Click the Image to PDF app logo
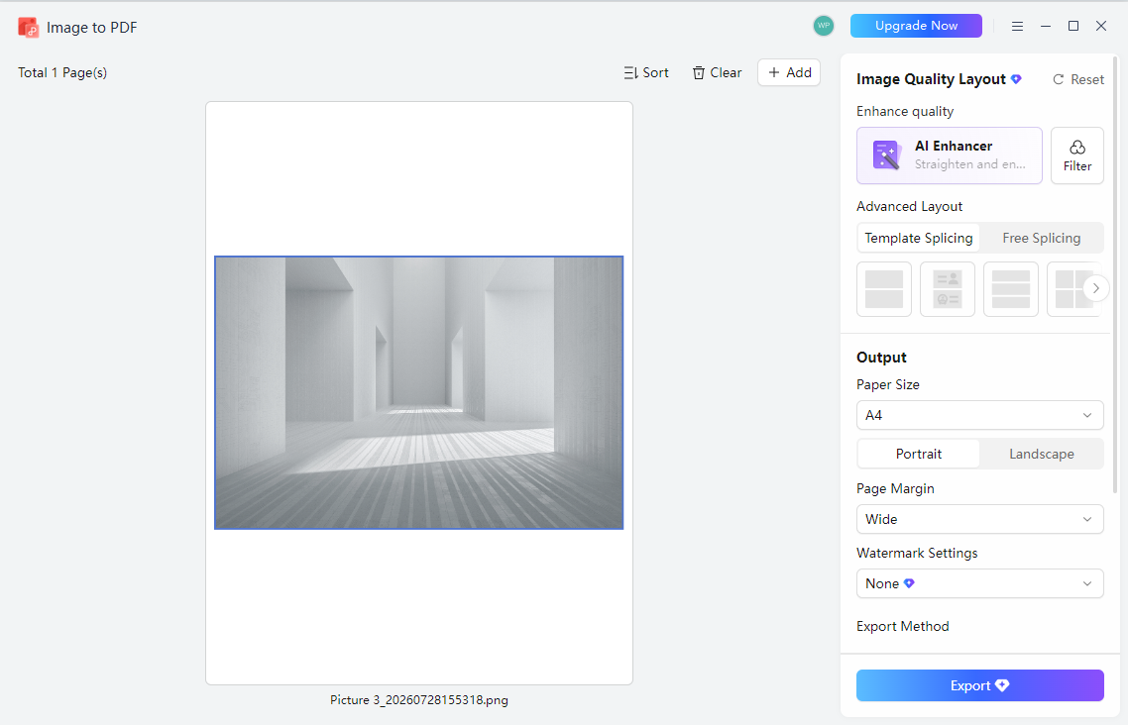This screenshot has width=1128, height=725. (28, 28)
